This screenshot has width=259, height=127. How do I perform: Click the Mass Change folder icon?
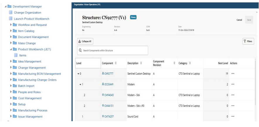(15, 43)
